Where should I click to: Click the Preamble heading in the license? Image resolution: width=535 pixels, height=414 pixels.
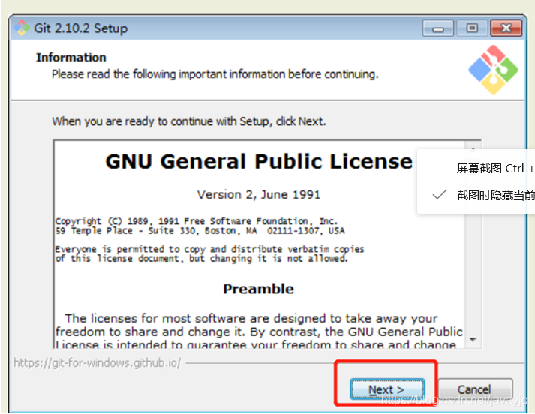point(258,289)
